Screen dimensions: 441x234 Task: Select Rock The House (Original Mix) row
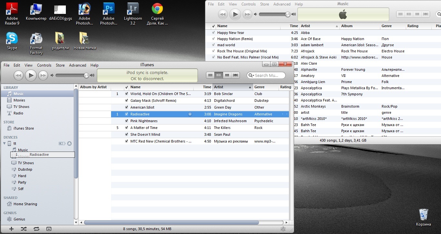tap(323, 51)
